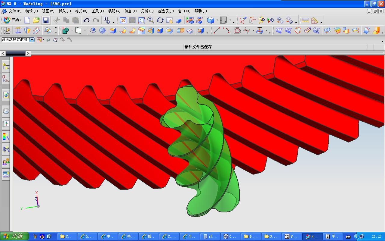Click the scroll thumb above the viewport

[x=15, y=53]
